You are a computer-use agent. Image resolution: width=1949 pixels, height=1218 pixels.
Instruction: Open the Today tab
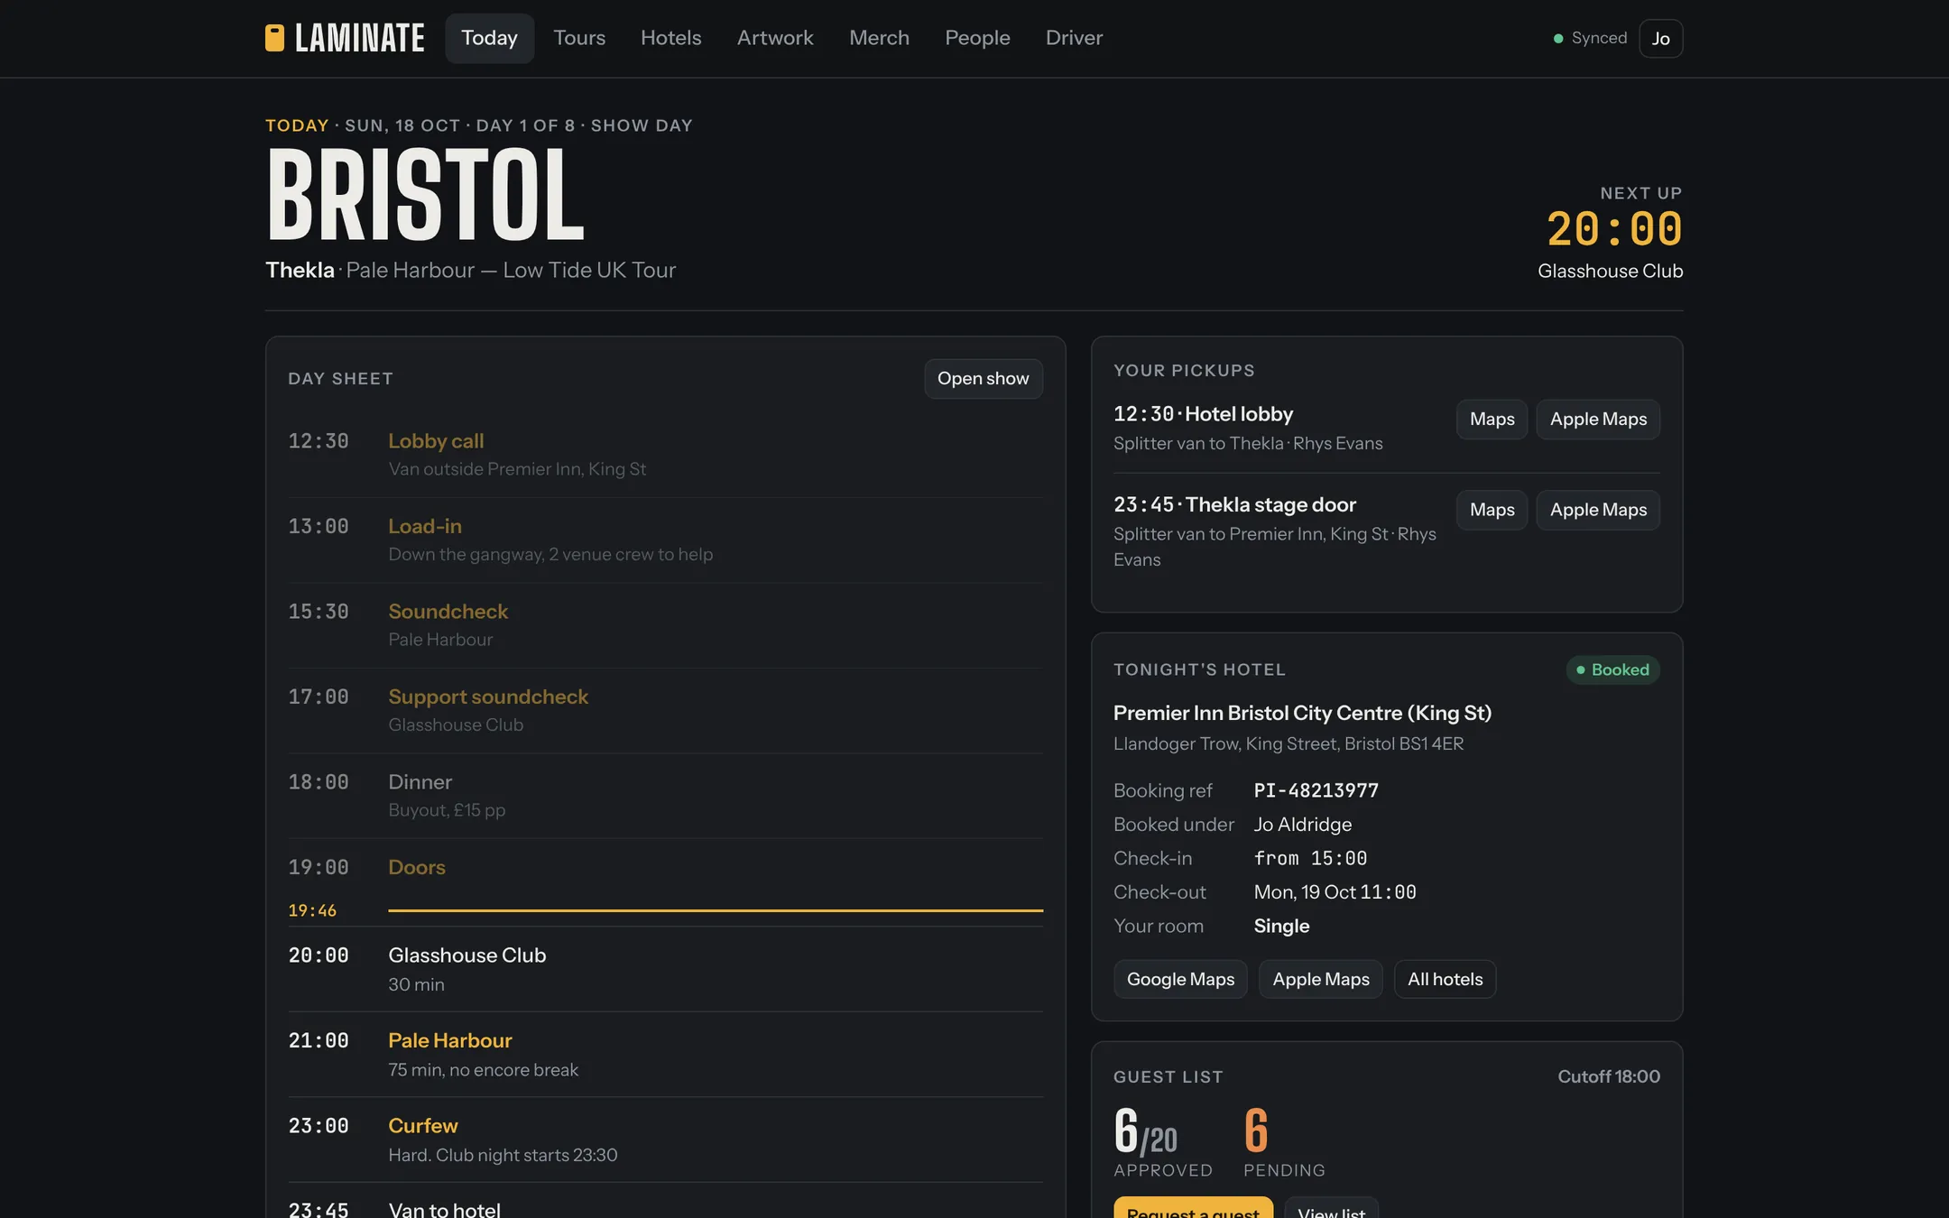[489, 38]
